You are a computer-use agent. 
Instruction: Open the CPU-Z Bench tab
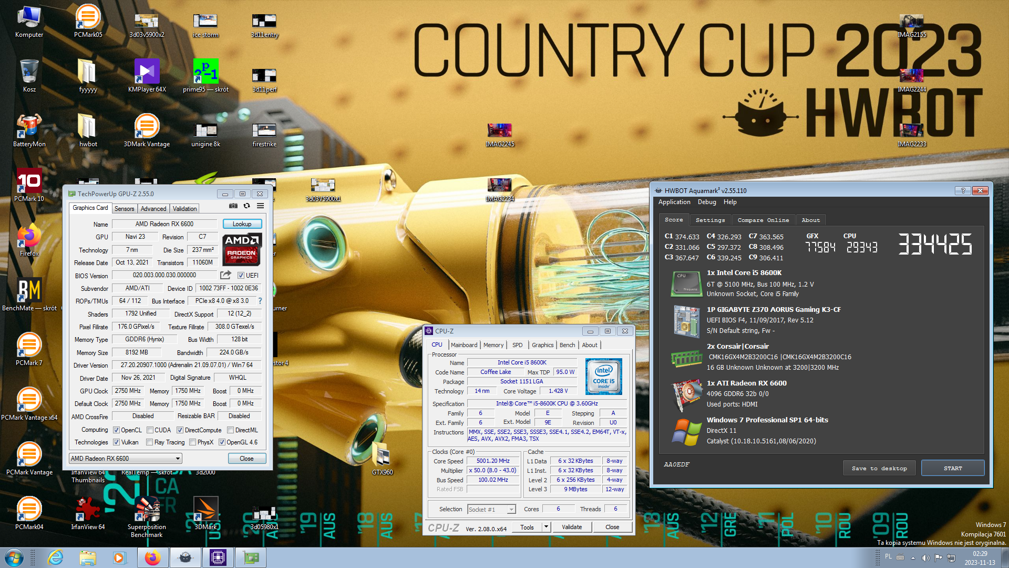tap(567, 345)
